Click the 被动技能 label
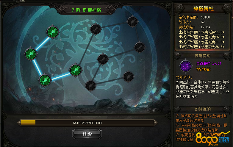Viewport: 233px width, 147px height. click(204, 69)
